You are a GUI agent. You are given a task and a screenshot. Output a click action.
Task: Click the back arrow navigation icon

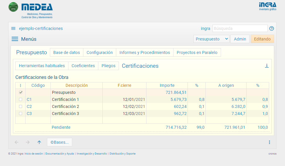(16, 142)
